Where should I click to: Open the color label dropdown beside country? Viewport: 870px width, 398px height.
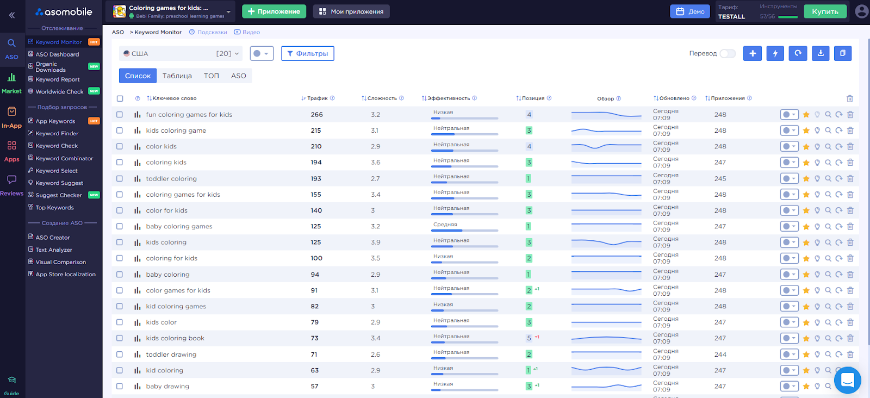click(262, 53)
